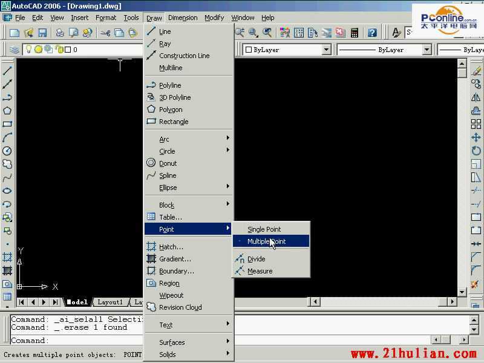Toggle layer 0 freeze sun icon
This screenshot has width=484, height=363.
[38, 50]
